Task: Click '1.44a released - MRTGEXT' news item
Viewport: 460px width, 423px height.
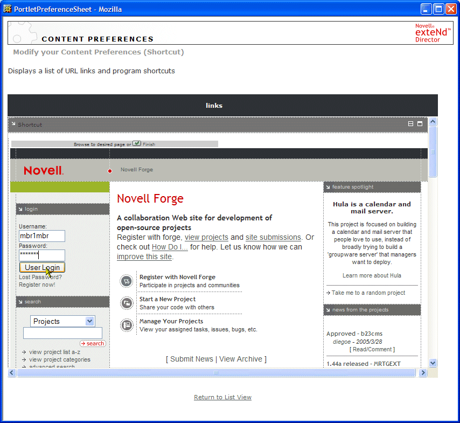Action: [364, 364]
